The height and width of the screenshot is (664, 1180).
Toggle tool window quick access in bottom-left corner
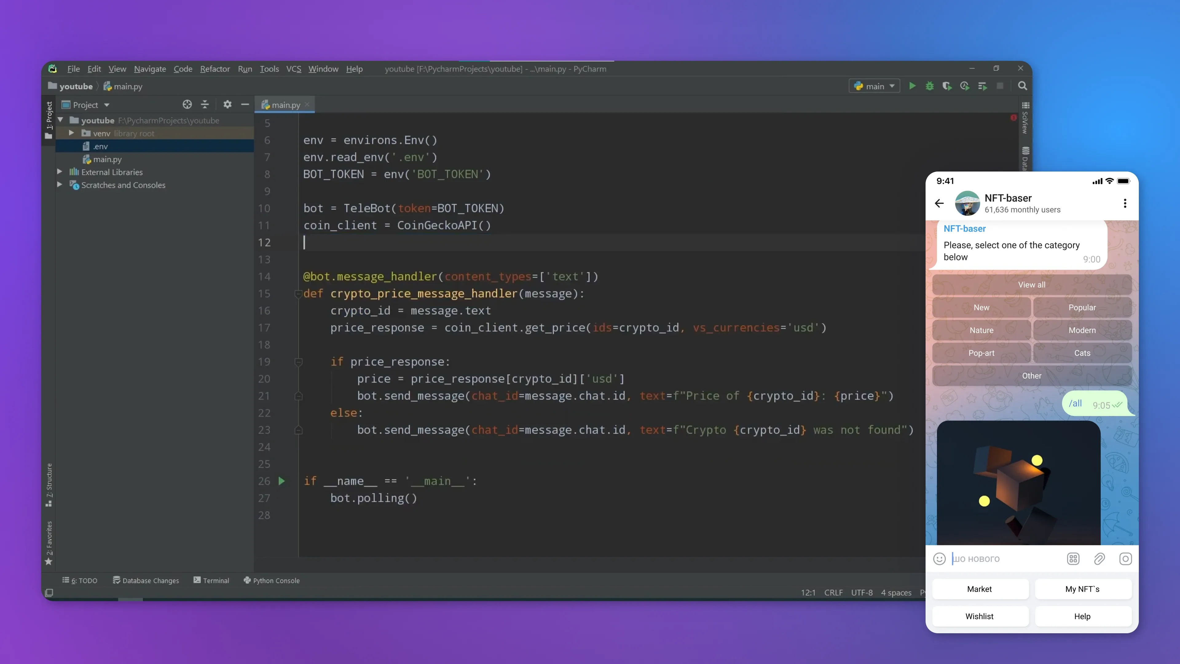coord(49,592)
